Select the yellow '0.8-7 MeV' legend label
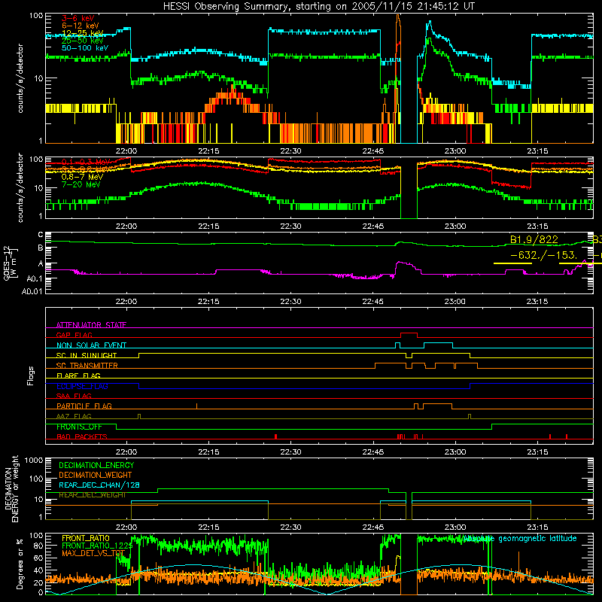Viewport: 602px width, 602px height. pos(82,177)
